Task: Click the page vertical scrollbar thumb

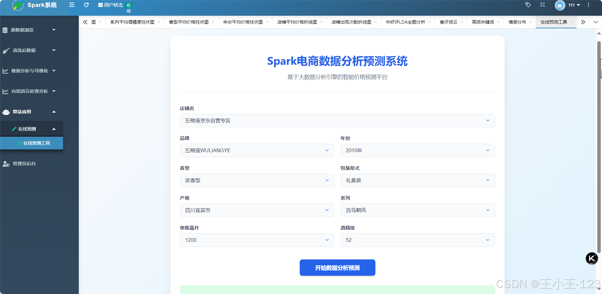Action: [x=599, y=148]
